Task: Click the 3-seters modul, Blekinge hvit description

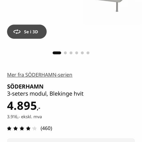Action: pyautogui.click(x=45, y=94)
